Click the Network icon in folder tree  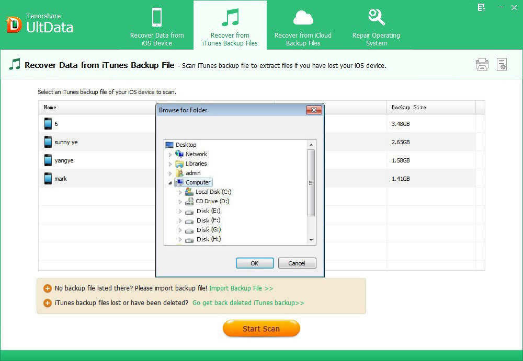(x=179, y=154)
